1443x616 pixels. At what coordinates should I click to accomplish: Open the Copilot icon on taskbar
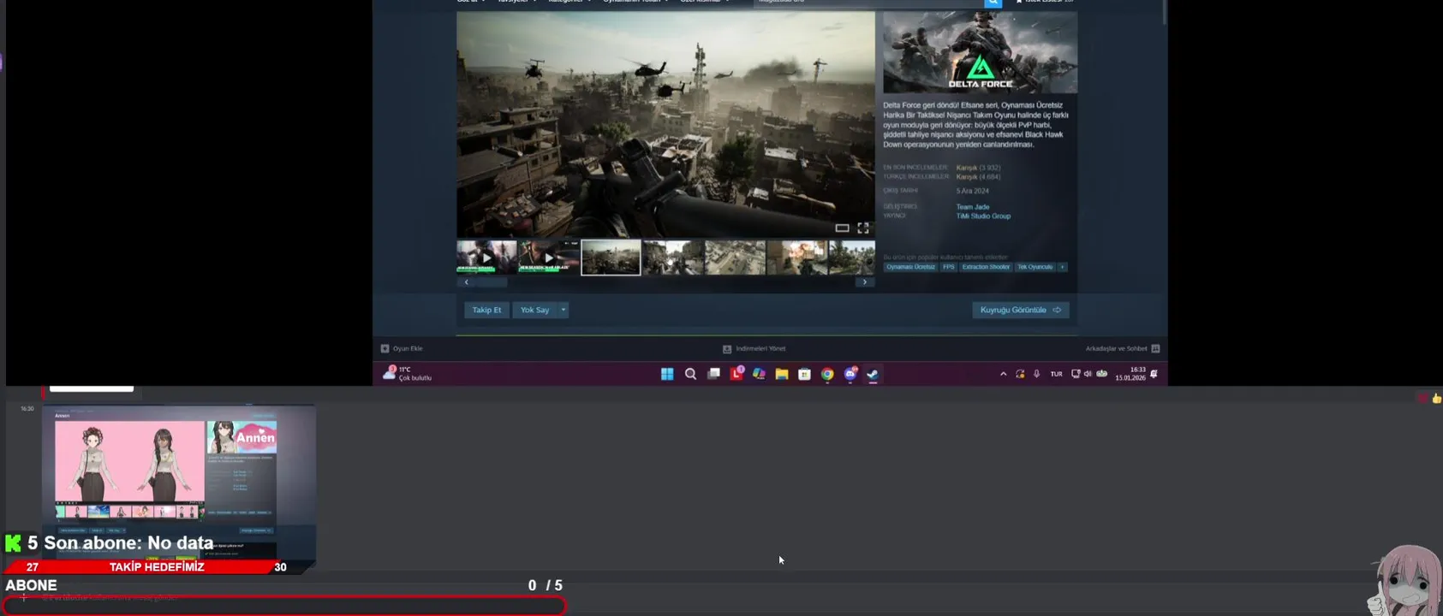[x=759, y=374]
